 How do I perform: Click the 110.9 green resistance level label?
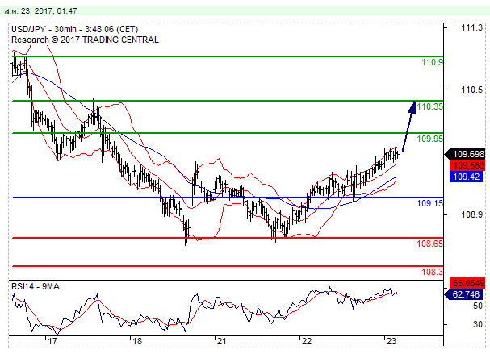(x=432, y=62)
